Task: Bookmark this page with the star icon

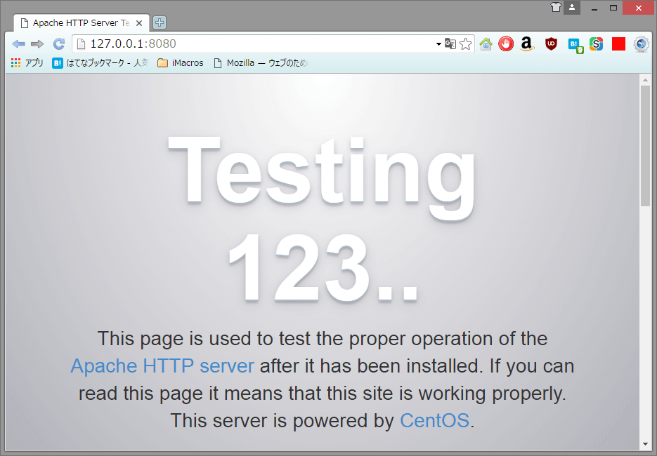Action: [465, 44]
